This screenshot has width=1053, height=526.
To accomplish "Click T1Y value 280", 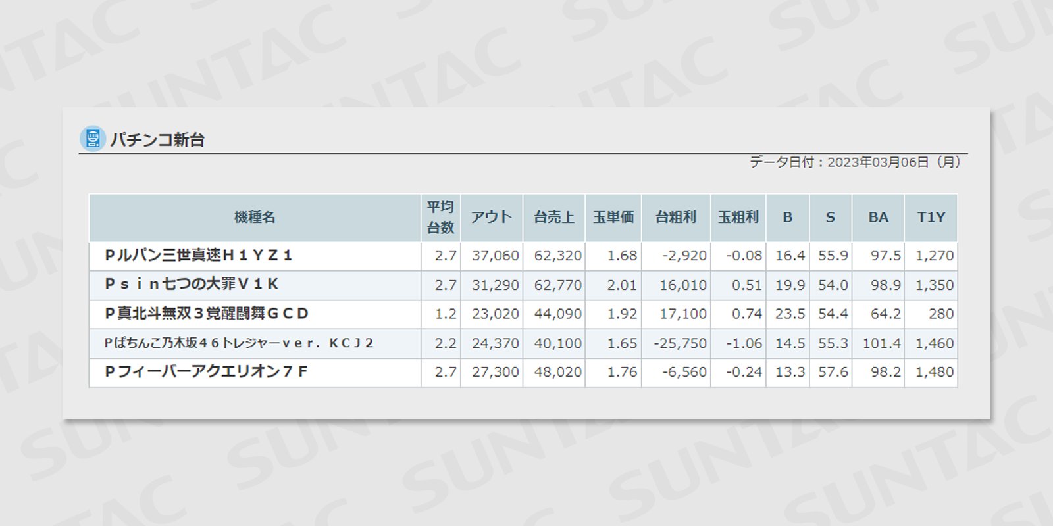I will tap(941, 314).
